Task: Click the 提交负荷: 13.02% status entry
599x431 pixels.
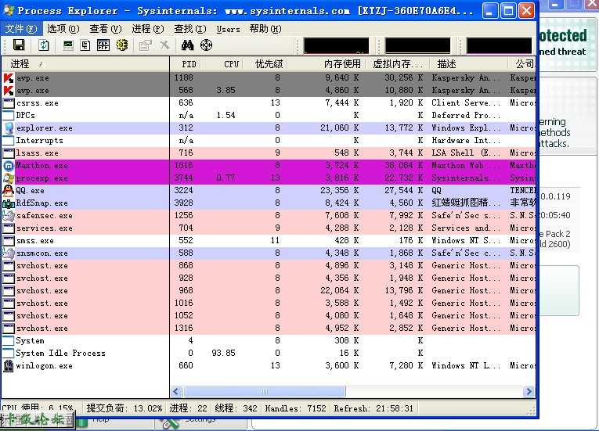Action: click(x=124, y=408)
